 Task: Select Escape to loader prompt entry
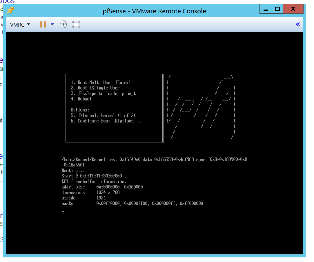point(103,93)
